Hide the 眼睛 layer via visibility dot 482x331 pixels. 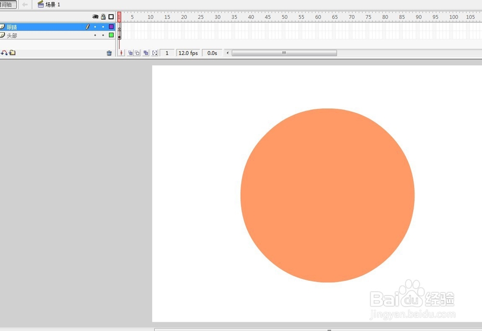95,27
